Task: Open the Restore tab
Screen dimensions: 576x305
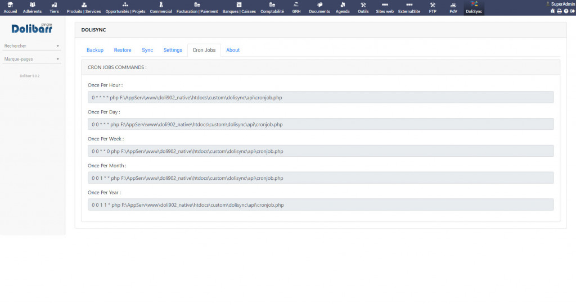Action: click(122, 50)
